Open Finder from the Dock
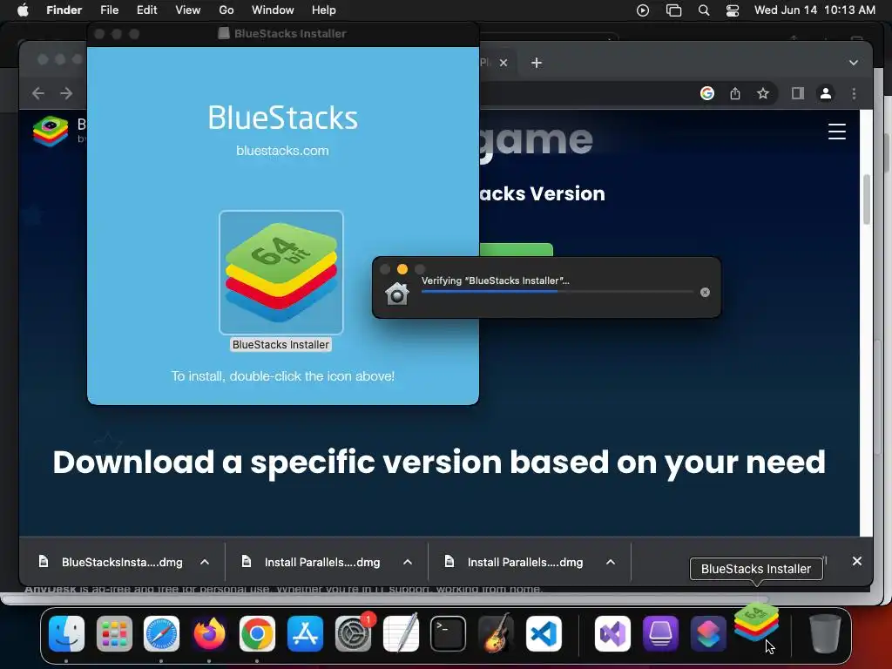This screenshot has height=669, width=892. click(66, 634)
